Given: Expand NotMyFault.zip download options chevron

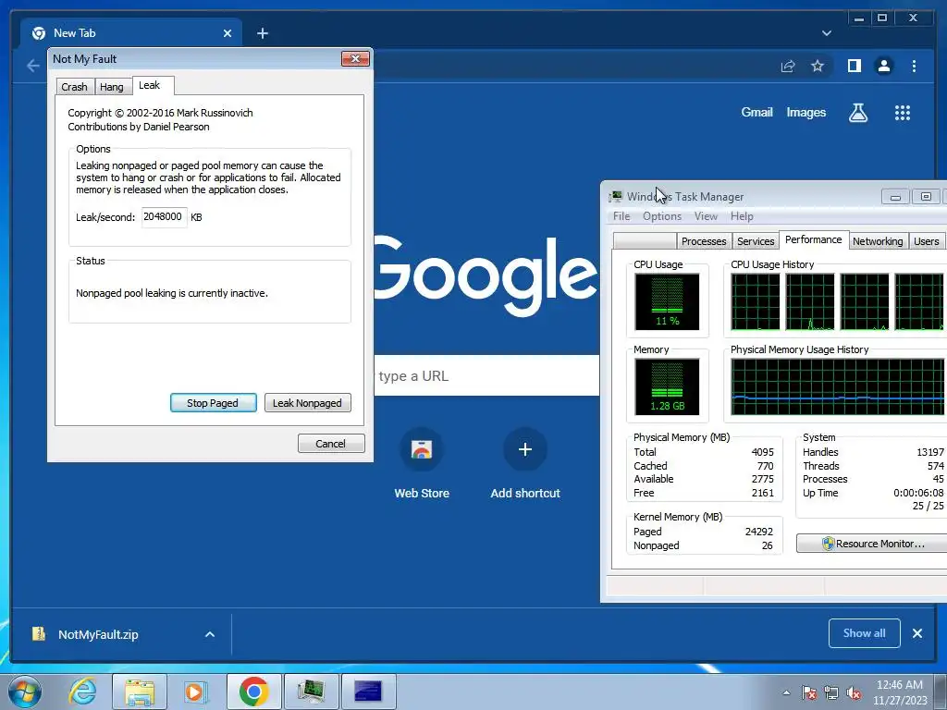Looking at the screenshot, I should pos(210,634).
